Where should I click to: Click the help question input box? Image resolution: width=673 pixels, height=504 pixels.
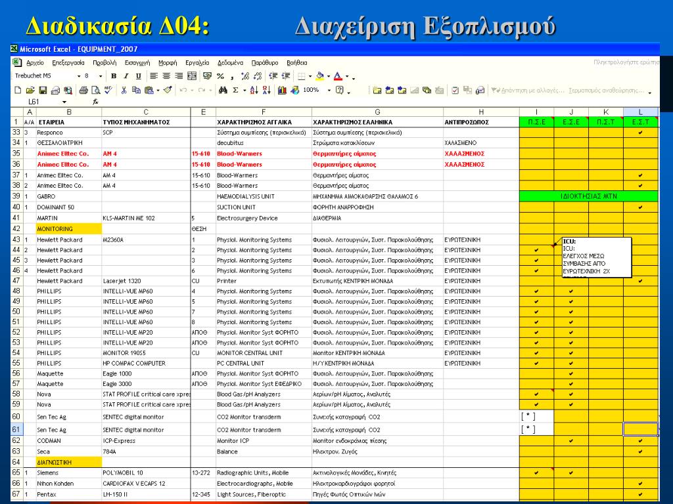tap(626, 62)
